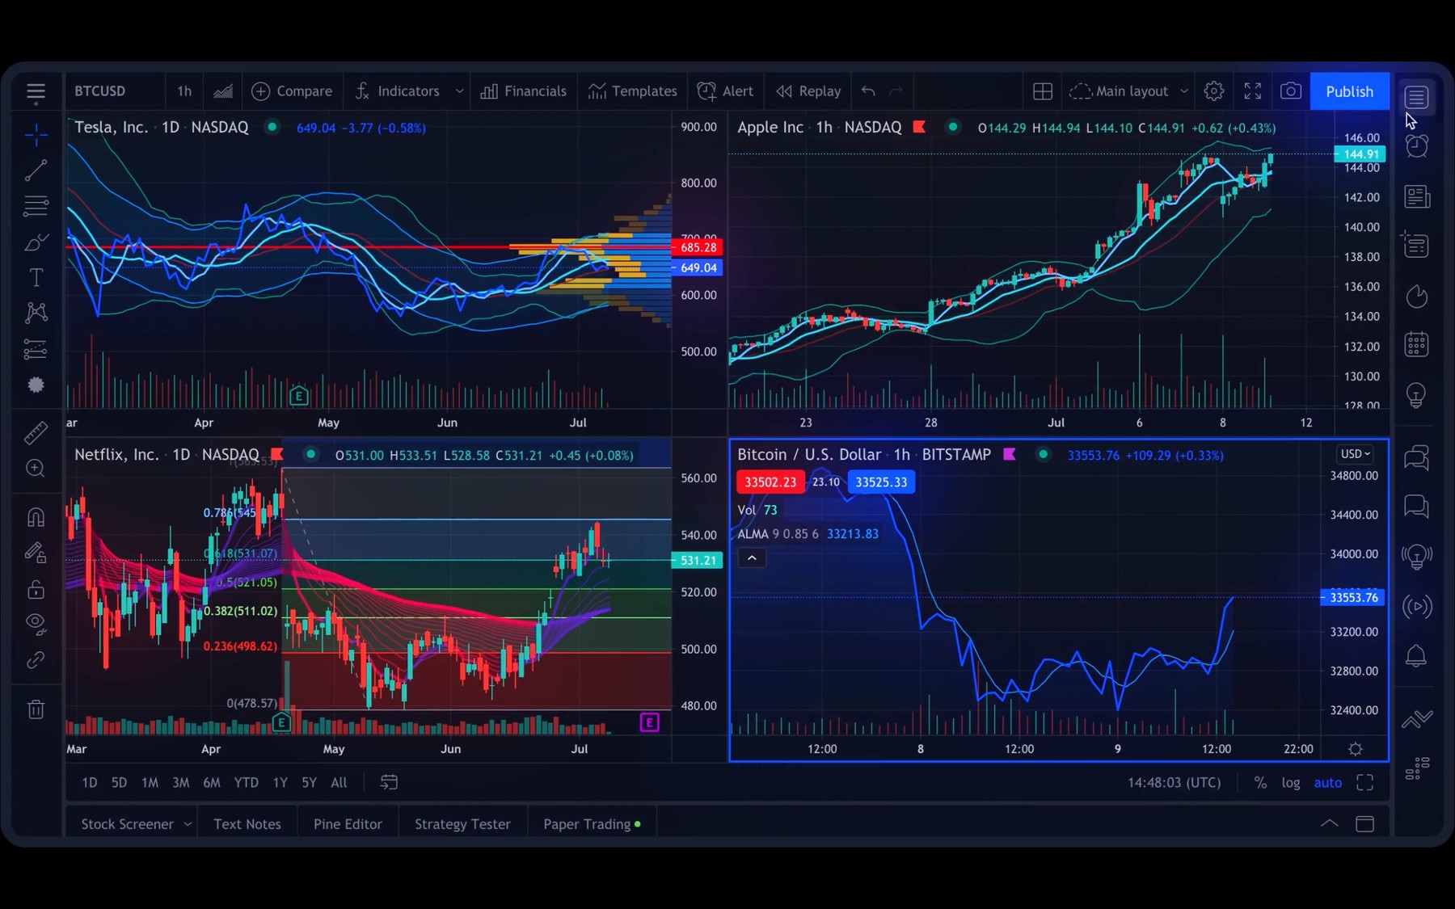Open the streams broadcast icon

coord(1416,606)
